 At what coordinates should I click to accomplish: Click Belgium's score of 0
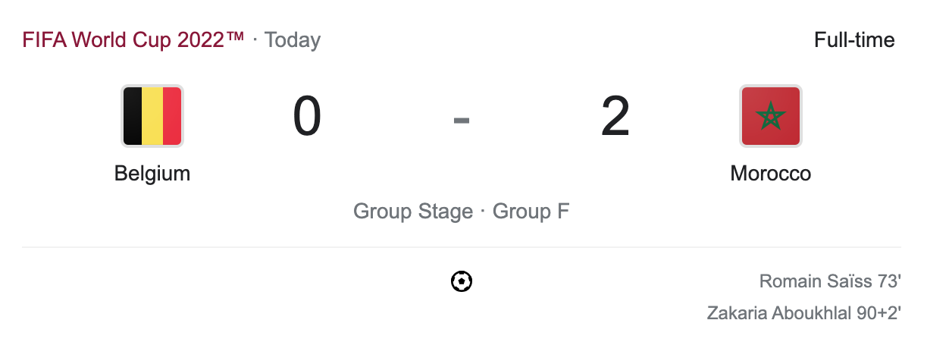click(307, 118)
